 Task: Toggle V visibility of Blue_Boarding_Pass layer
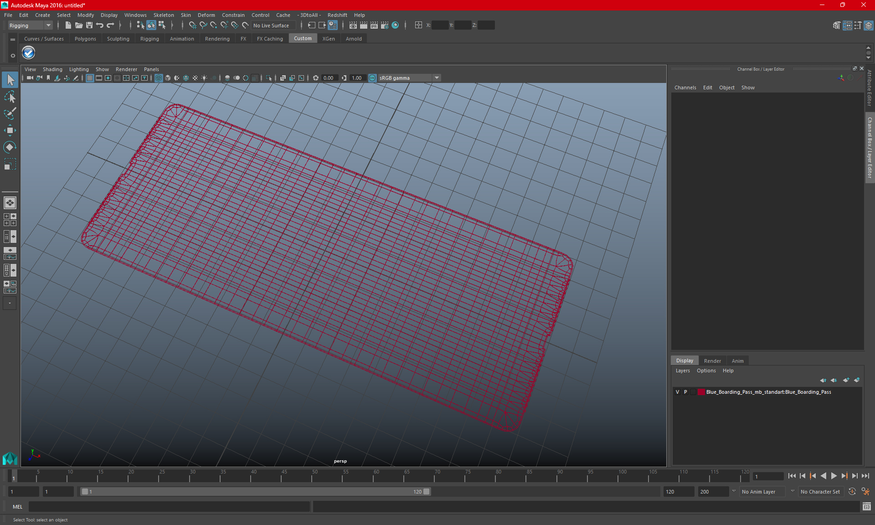pos(677,392)
